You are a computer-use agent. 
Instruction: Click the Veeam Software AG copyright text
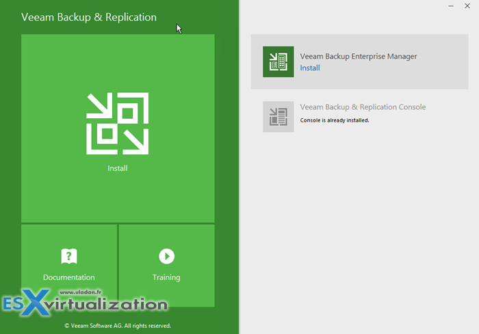point(118,326)
